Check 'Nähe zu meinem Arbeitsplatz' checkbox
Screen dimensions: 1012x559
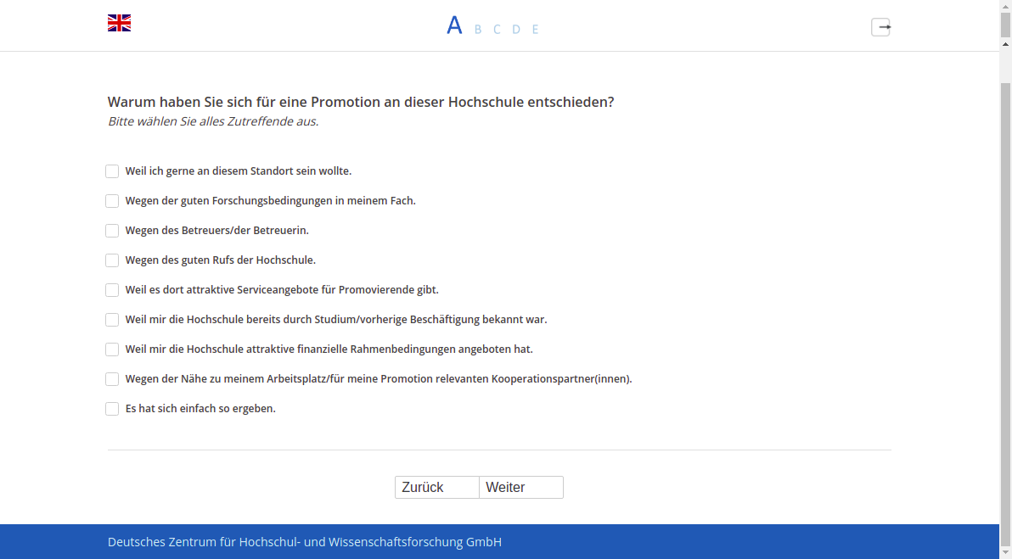(112, 379)
